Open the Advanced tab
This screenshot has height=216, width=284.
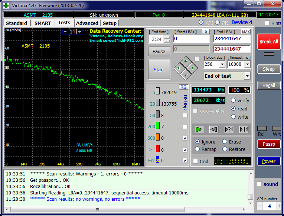pos(87,23)
